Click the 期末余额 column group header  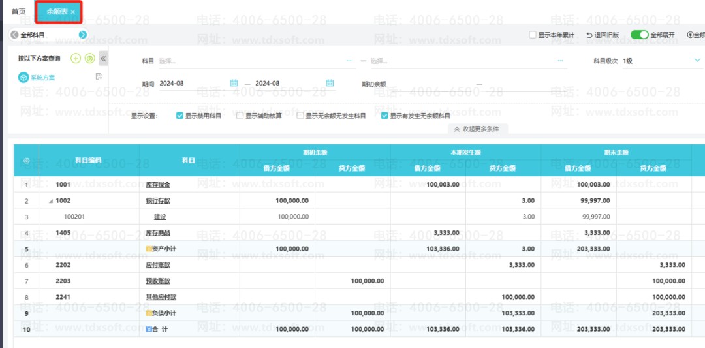pos(616,152)
